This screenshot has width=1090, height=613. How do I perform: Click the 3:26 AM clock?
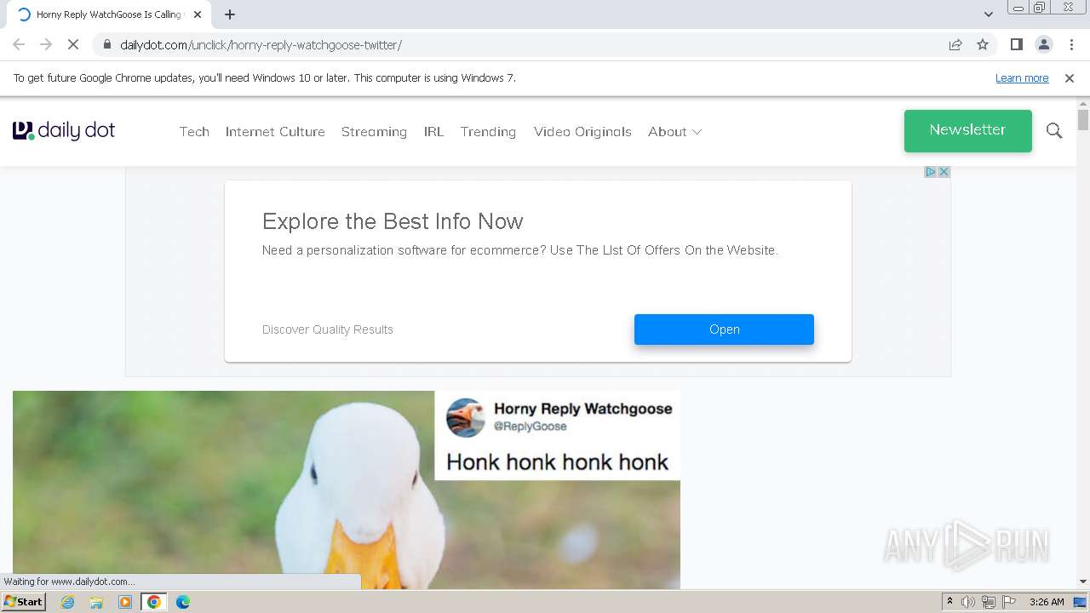(x=1047, y=602)
